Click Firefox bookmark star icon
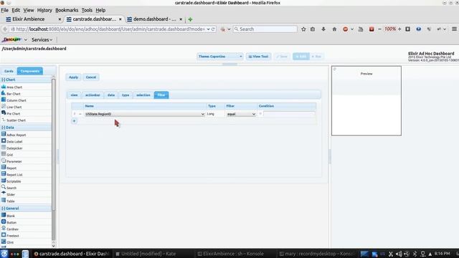 (x=303, y=29)
